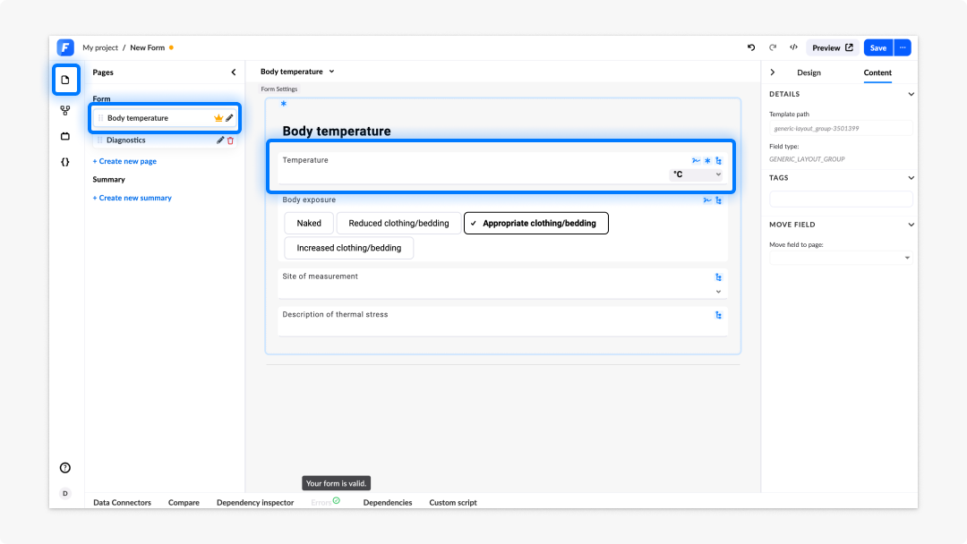Open the code view icon
Image resolution: width=967 pixels, height=544 pixels.
pos(793,47)
